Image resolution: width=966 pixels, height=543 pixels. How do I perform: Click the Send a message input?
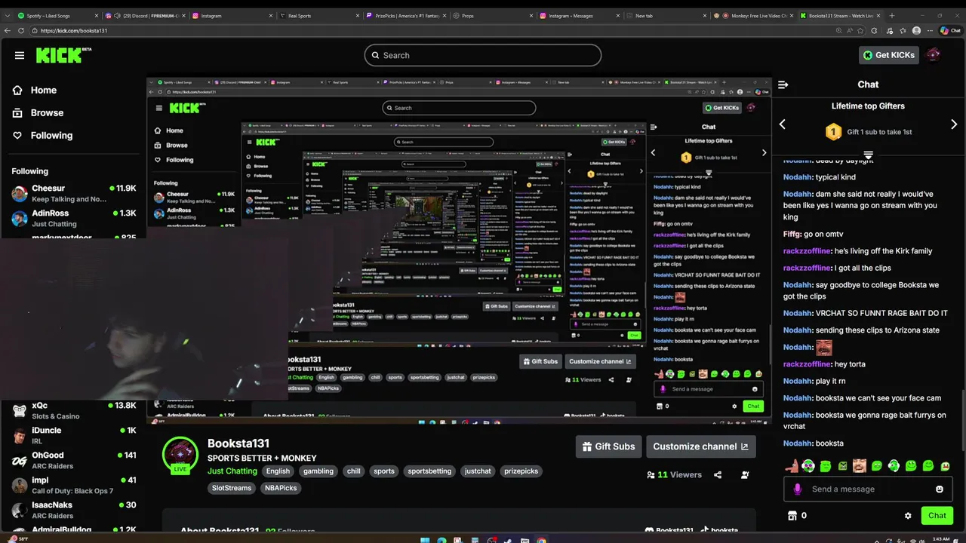click(x=868, y=489)
